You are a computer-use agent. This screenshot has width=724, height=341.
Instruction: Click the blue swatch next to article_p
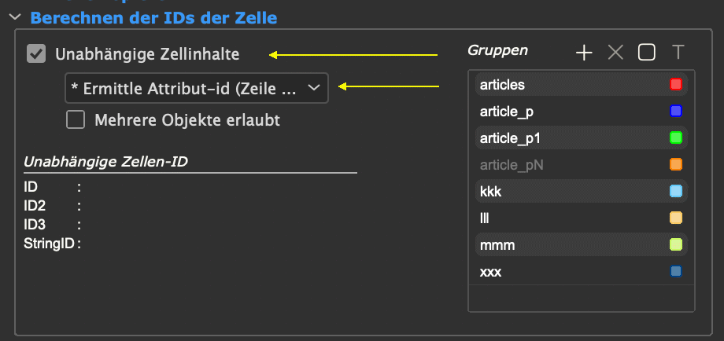coord(676,111)
